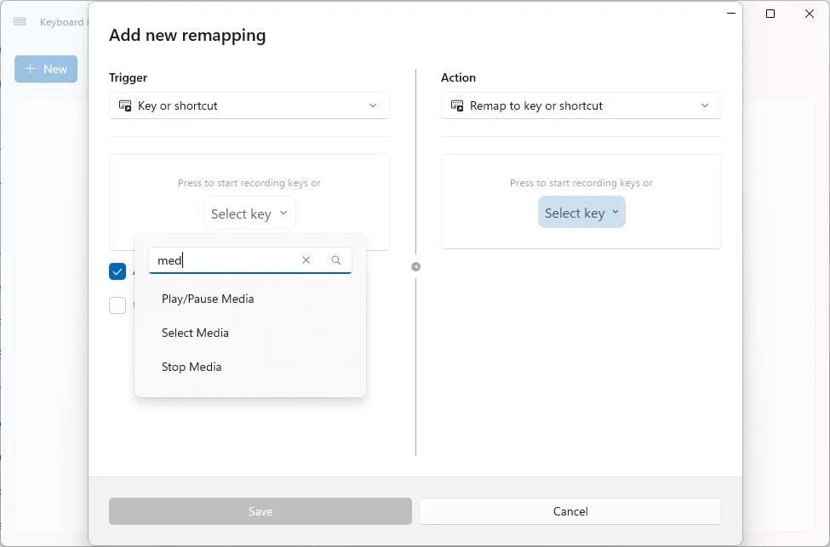
Task: Click the Trigger recording area text
Action: [x=249, y=183]
